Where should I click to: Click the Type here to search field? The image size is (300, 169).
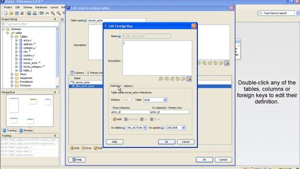coord(276,13)
